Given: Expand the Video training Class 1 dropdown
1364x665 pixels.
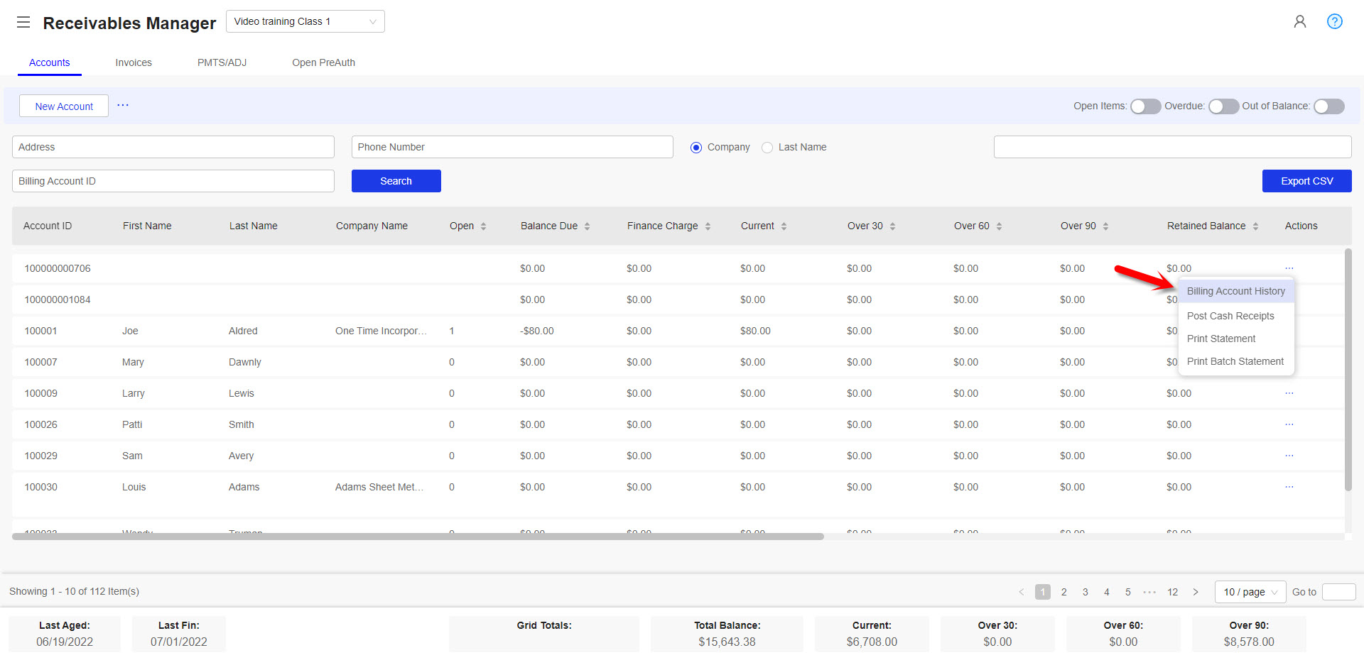Looking at the screenshot, I should [x=305, y=21].
